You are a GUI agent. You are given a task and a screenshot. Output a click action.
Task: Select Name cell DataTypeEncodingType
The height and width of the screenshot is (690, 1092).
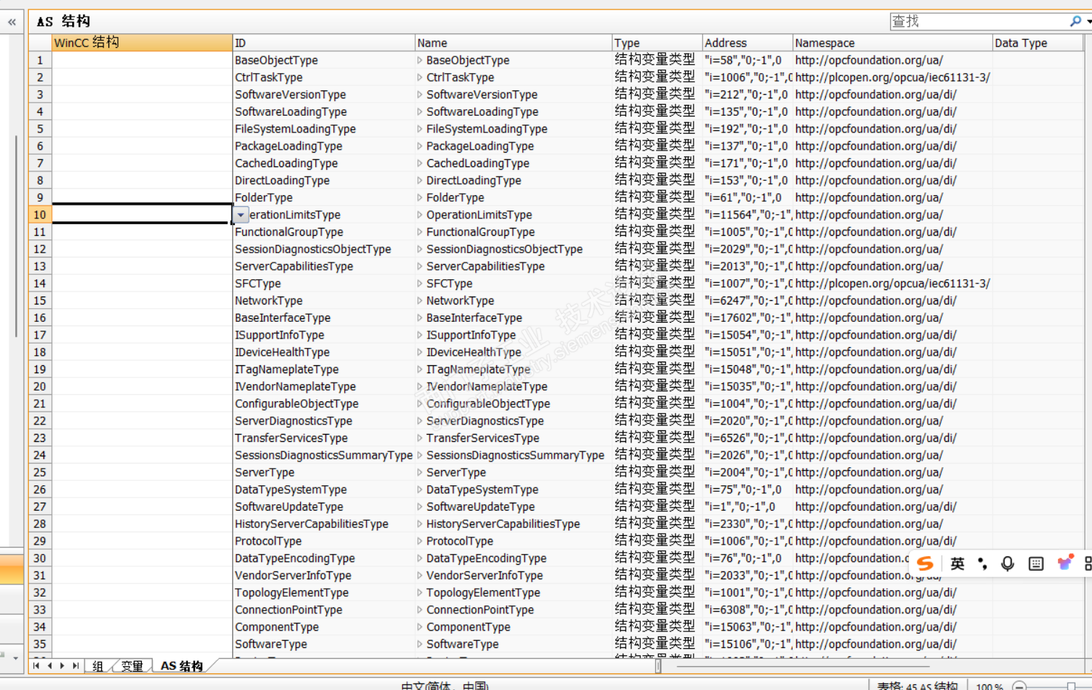coord(513,558)
